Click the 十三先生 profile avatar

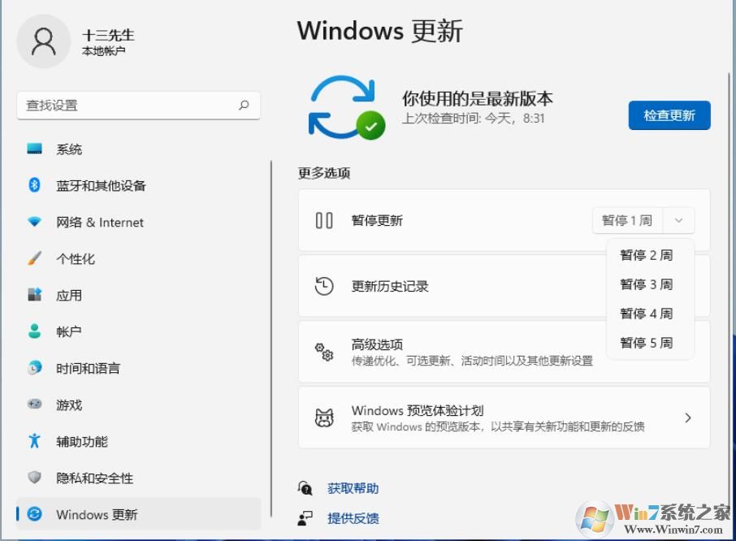click(44, 40)
